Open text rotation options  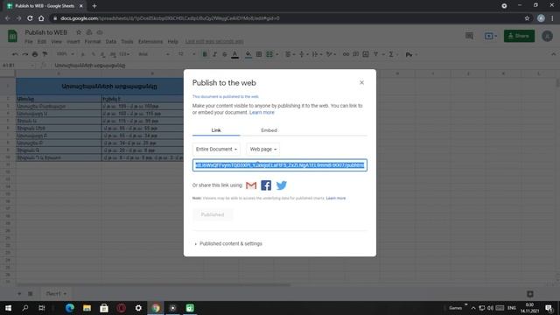coord(331,54)
